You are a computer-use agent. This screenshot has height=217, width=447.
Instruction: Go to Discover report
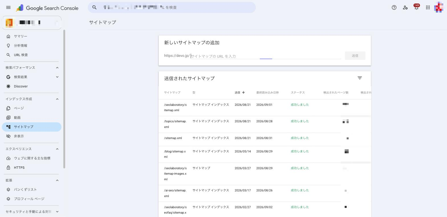(32, 86)
